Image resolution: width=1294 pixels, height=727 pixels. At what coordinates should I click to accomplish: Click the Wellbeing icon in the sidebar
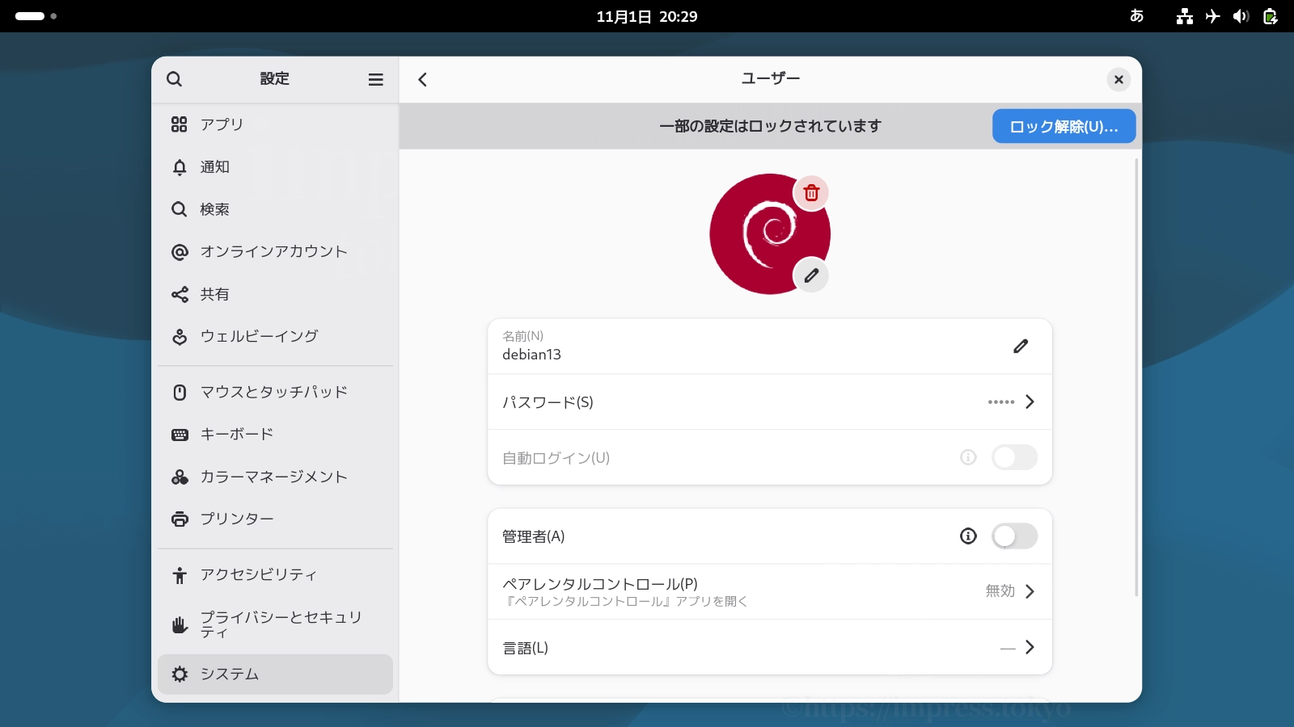[180, 337]
